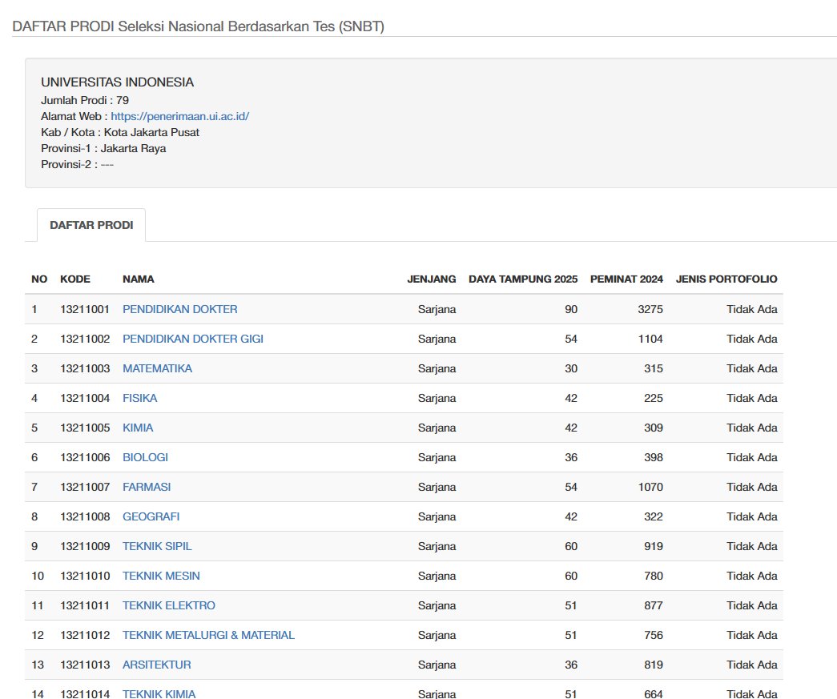This screenshot has width=837, height=699.
Task: Select code cell 13211001
Action: click(x=85, y=310)
